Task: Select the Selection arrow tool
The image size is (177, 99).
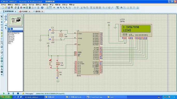Action: pyautogui.click(x=2, y=16)
